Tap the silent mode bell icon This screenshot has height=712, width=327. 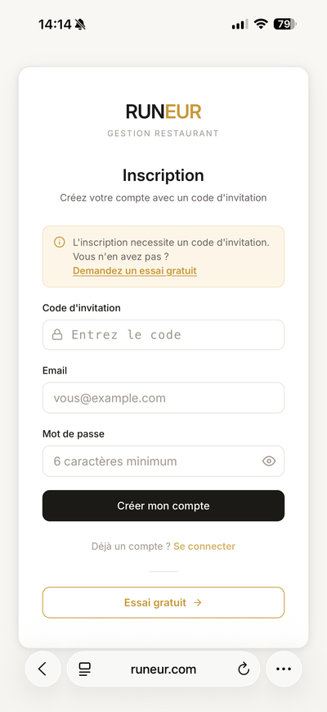[x=80, y=25]
